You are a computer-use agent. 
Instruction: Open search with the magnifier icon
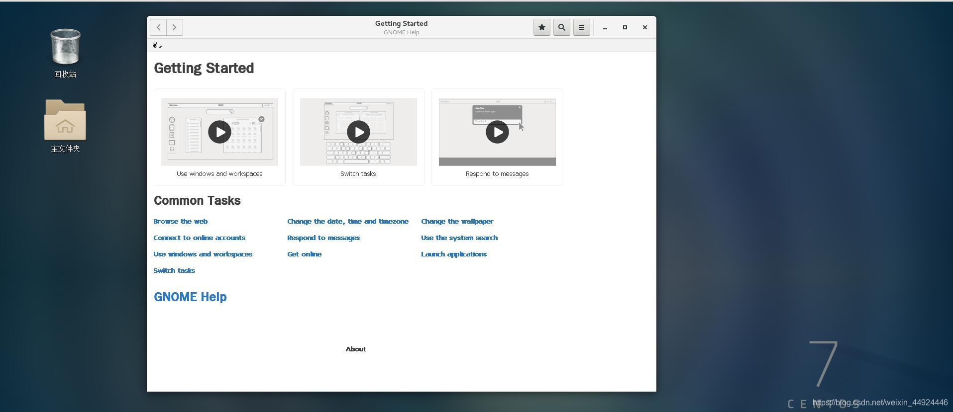coord(562,27)
